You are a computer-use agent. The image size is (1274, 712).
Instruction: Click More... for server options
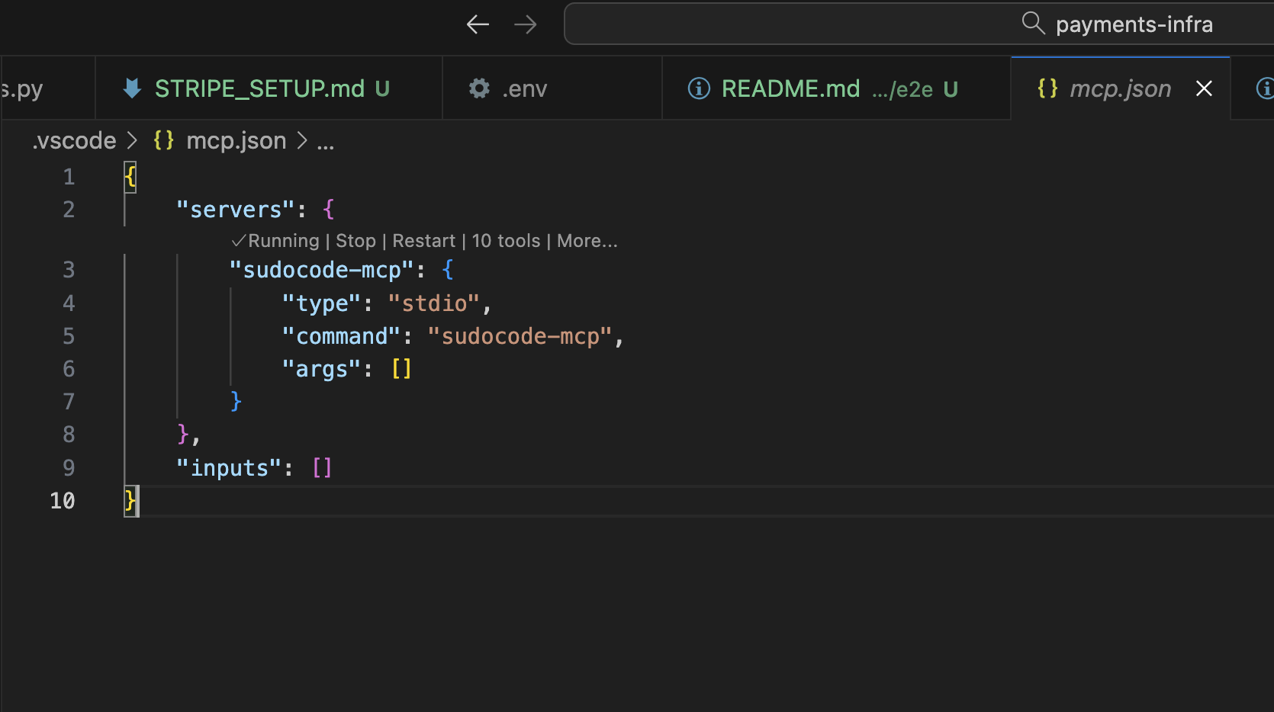tap(586, 240)
